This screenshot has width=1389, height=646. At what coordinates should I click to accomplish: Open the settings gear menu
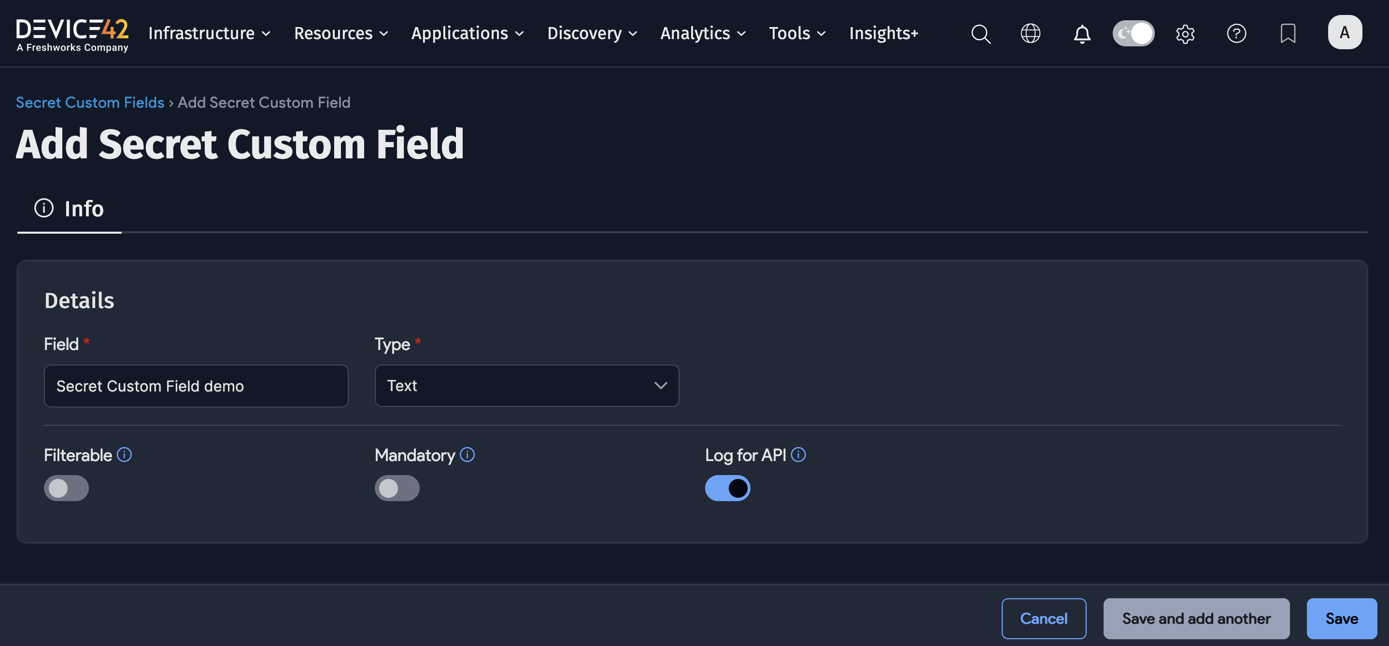click(1185, 33)
